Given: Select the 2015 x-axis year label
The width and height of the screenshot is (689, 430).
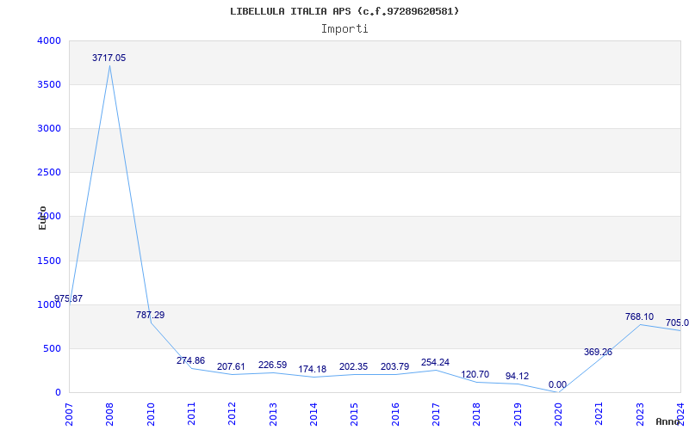Looking at the screenshot, I should point(354,415).
